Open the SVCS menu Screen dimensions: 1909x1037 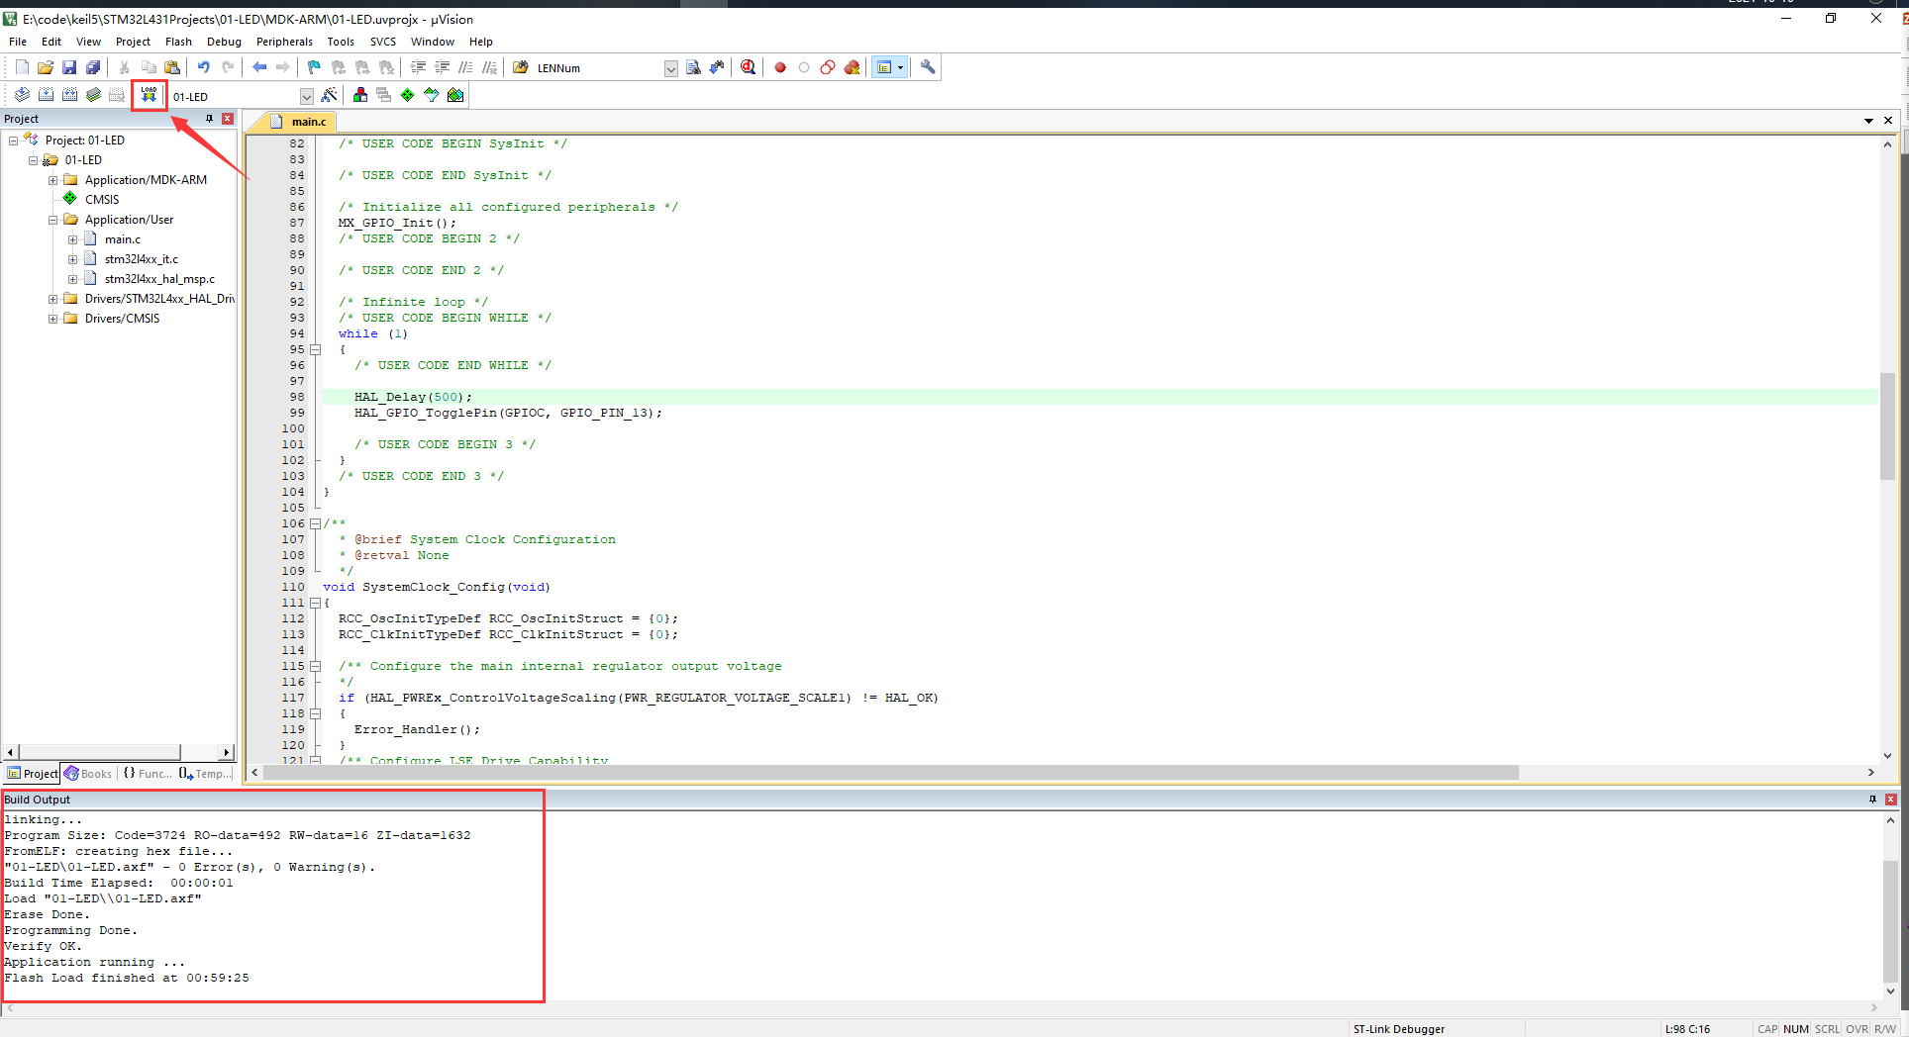point(383,42)
